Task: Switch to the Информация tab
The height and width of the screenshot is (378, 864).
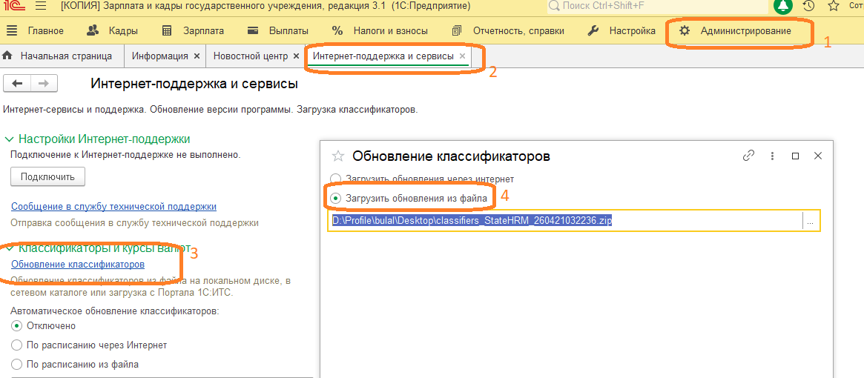Action: click(x=160, y=56)
